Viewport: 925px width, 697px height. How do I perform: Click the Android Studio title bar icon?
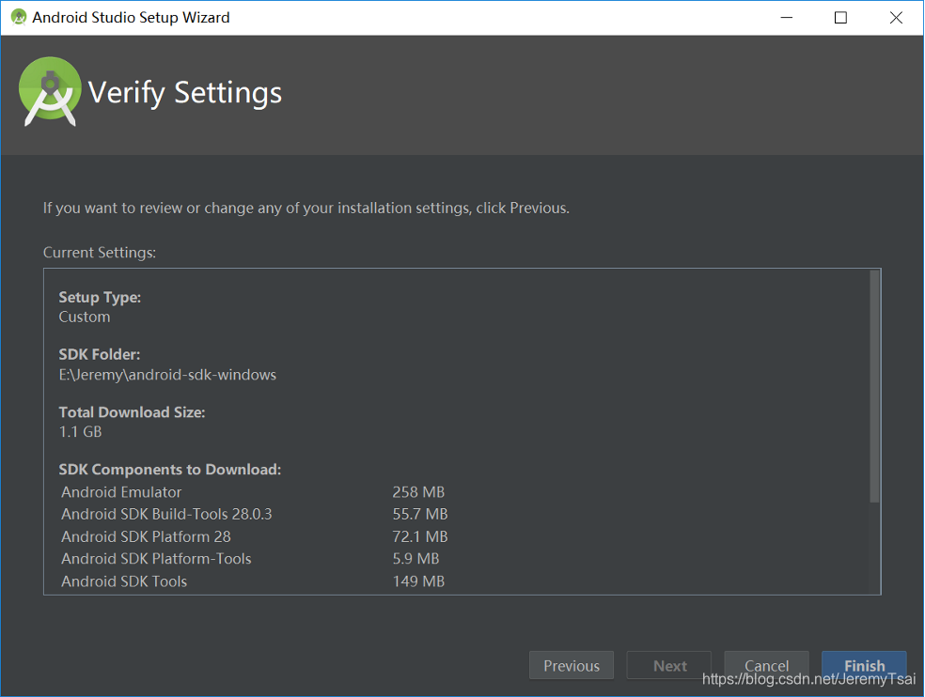click(19, 17)
